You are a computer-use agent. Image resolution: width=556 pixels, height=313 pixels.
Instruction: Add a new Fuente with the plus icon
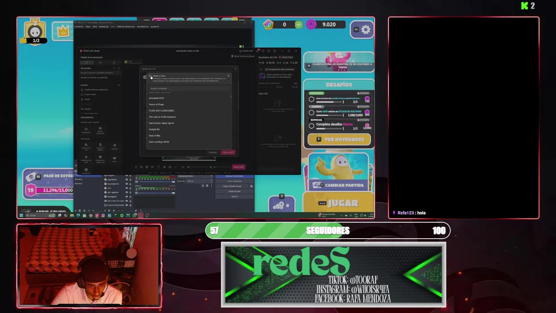119,85
